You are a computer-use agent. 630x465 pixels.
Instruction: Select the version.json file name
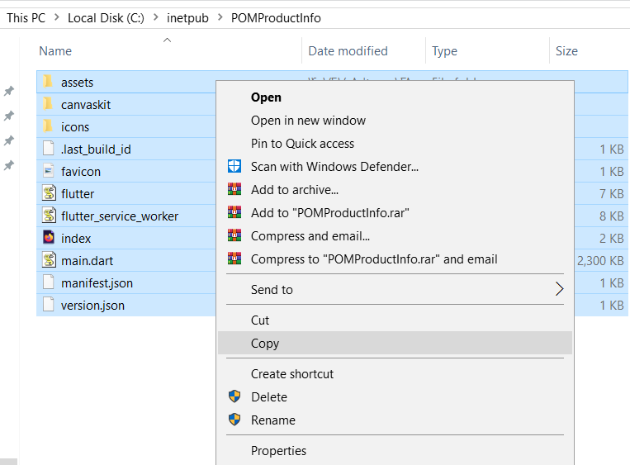click(x=92, y=306)
